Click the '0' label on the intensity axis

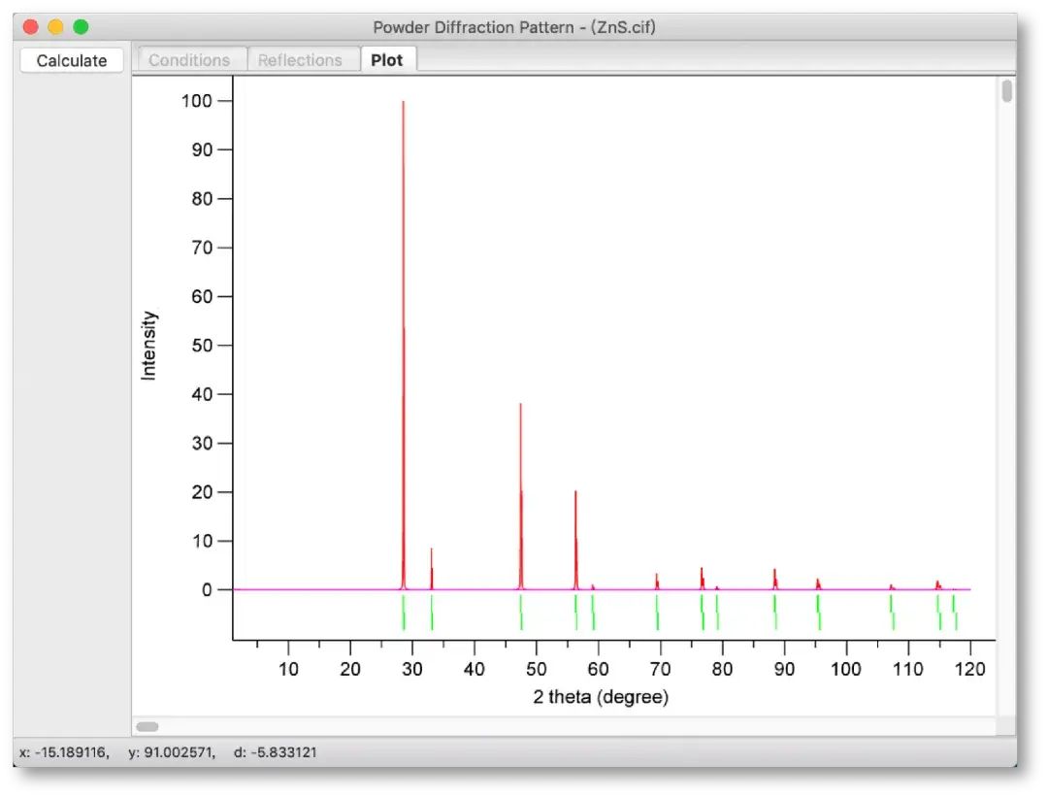coord(208,590)
